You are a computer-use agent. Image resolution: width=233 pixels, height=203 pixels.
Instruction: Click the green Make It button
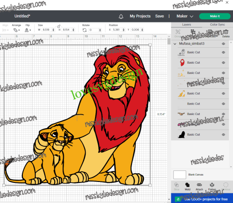point(215,16)
